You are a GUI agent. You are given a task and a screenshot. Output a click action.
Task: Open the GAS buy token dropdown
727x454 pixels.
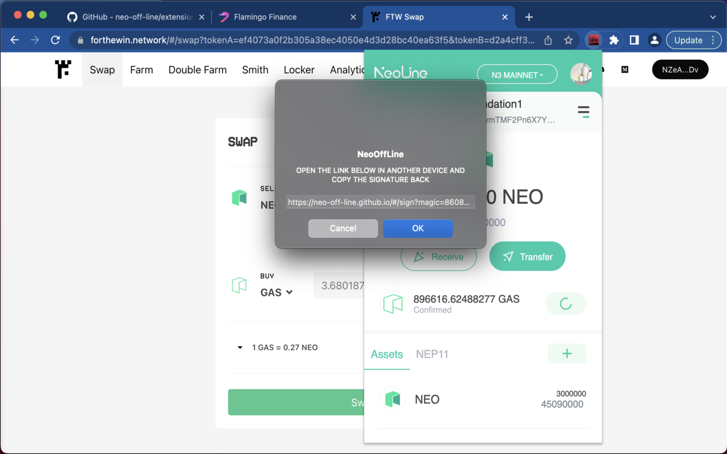277,292
